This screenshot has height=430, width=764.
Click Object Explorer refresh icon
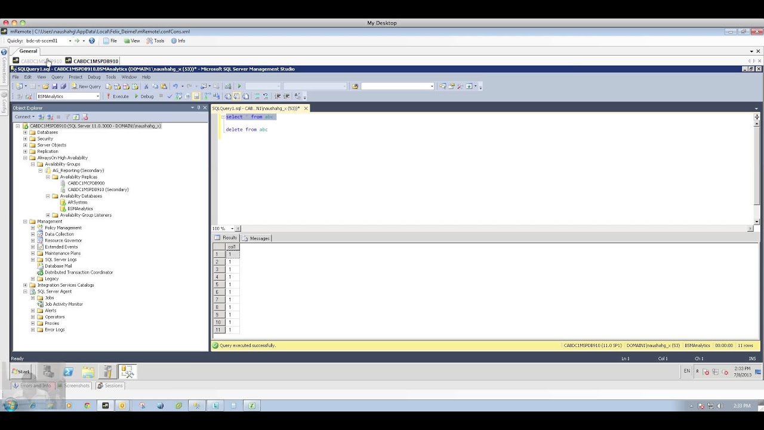point(76,116)
